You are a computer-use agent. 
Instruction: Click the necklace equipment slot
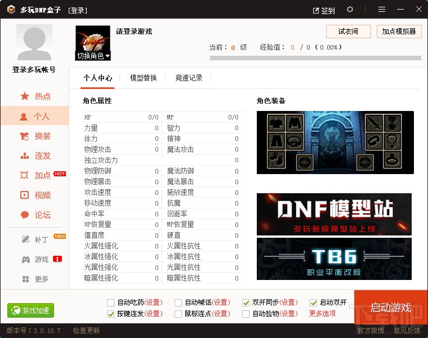(393, 141)
